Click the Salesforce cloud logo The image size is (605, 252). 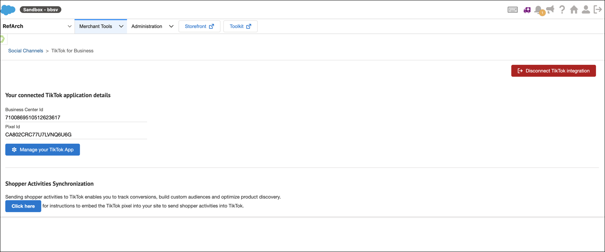(x=8, y=10)
